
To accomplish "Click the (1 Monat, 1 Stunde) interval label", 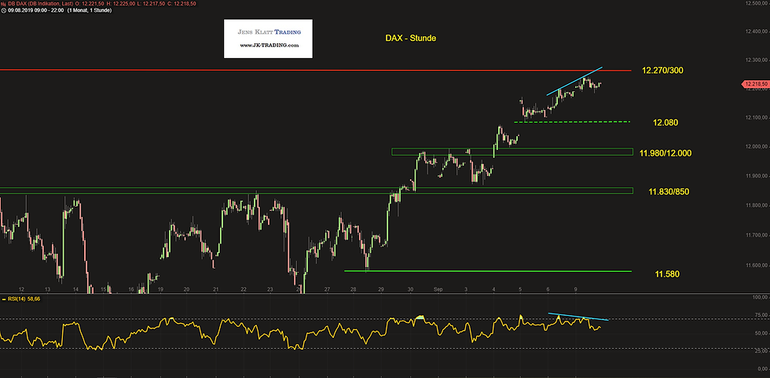I will tap(89, 10).
